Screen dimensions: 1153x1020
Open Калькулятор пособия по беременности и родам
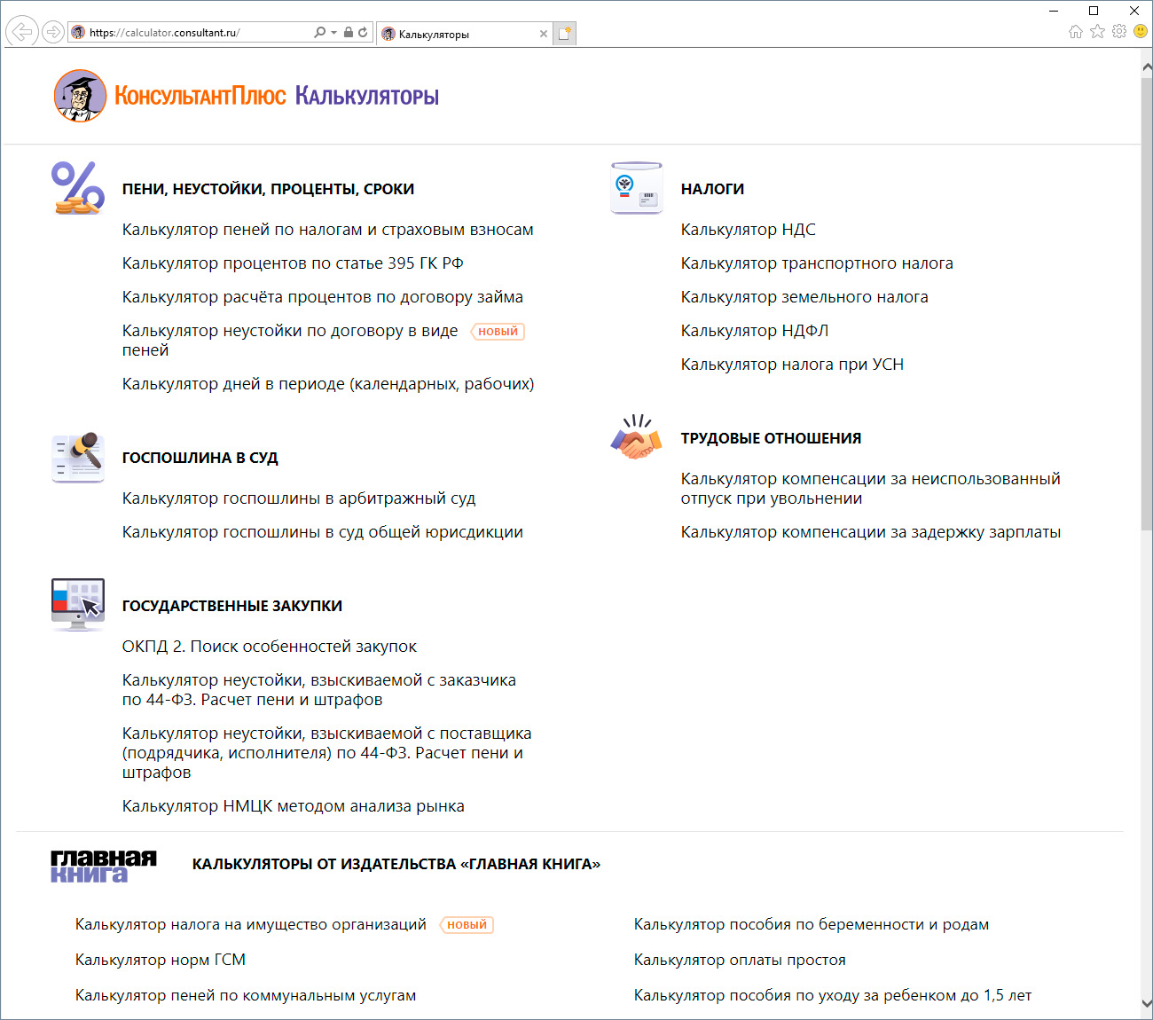(x=811, y=924)
